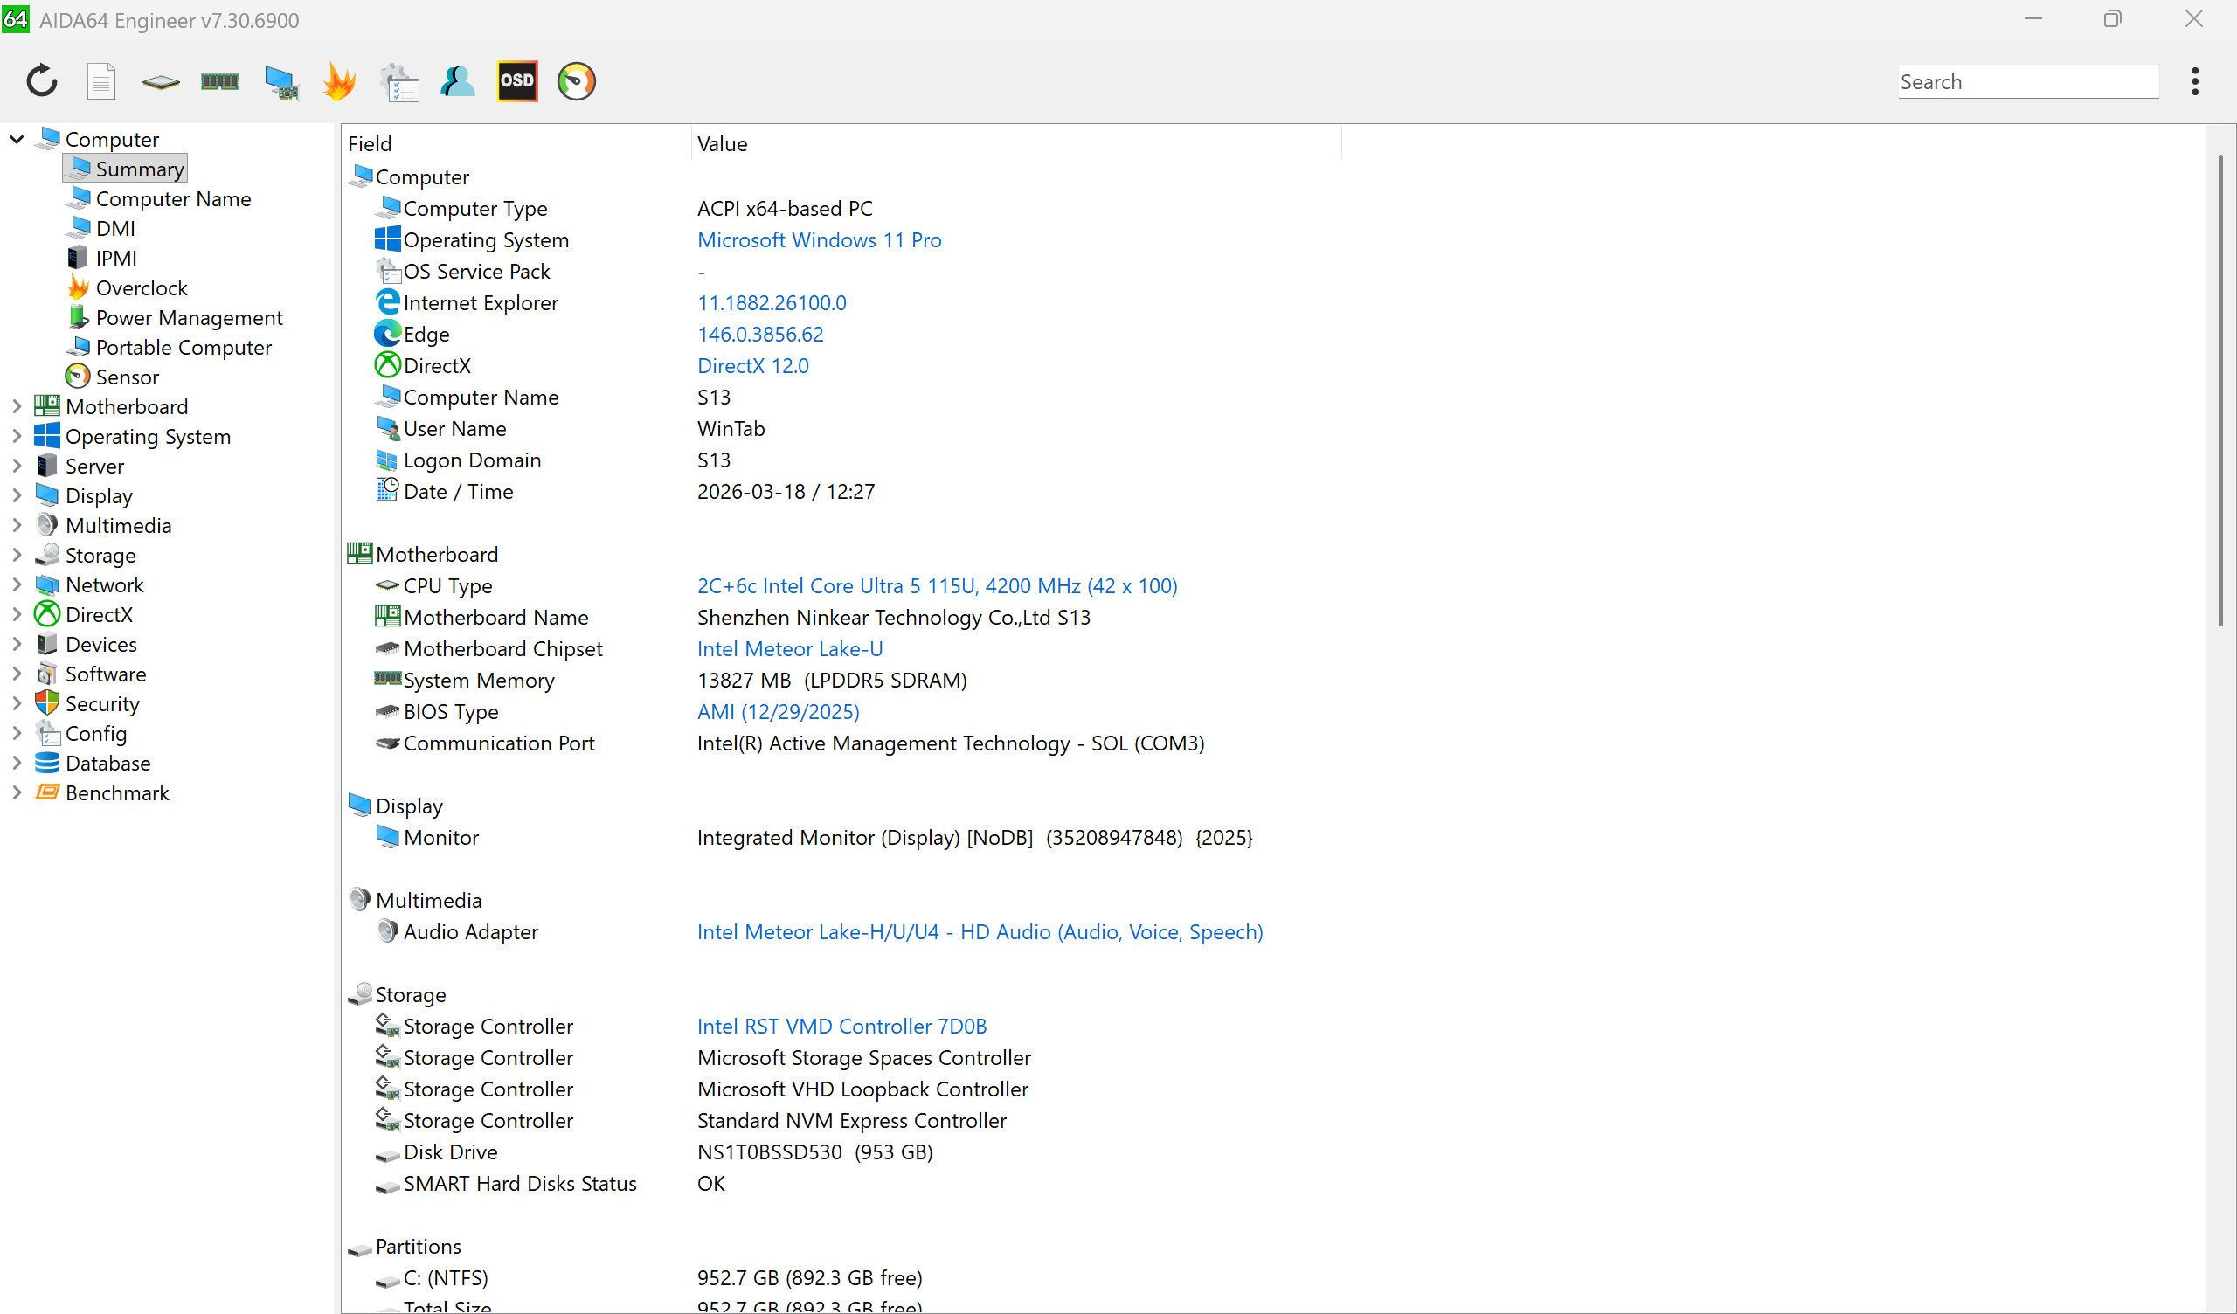Click the vertical scrollbar thumb
The image size is (2237, 1314).
pyautogui.click(x=2220, y=391)
